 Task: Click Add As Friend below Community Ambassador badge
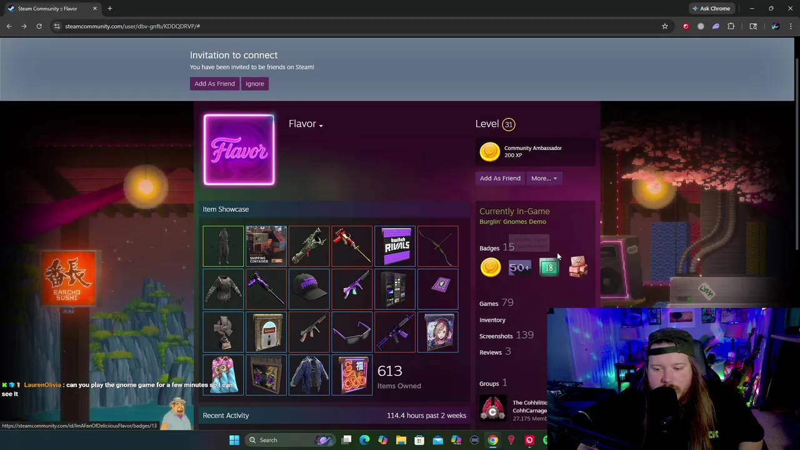coord(500,178)
